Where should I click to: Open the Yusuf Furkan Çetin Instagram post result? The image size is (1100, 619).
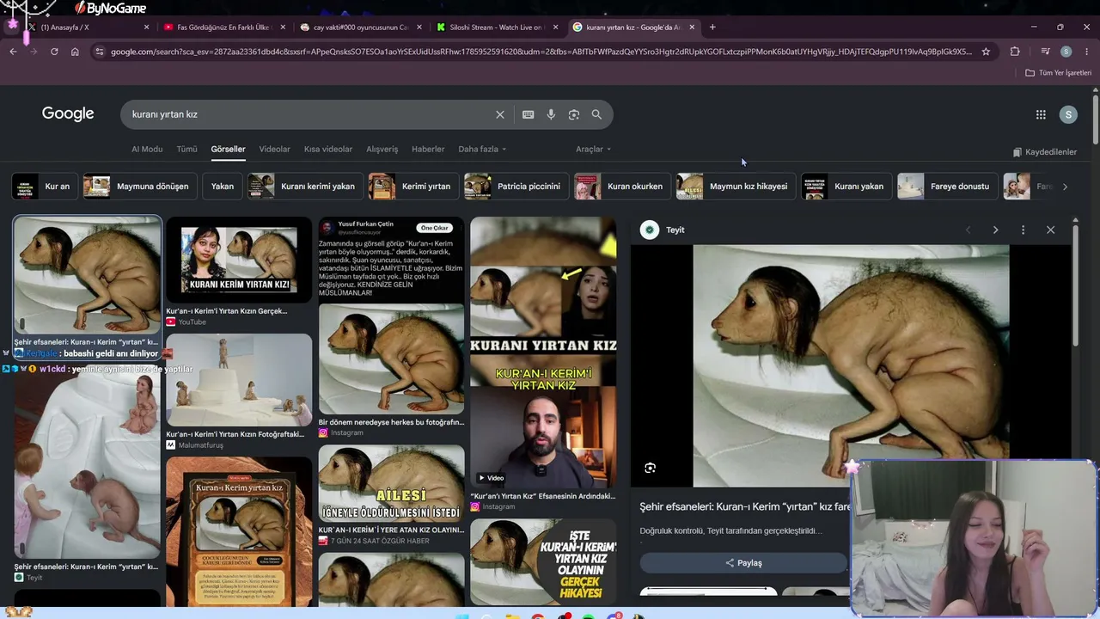[x=391, y=316]
